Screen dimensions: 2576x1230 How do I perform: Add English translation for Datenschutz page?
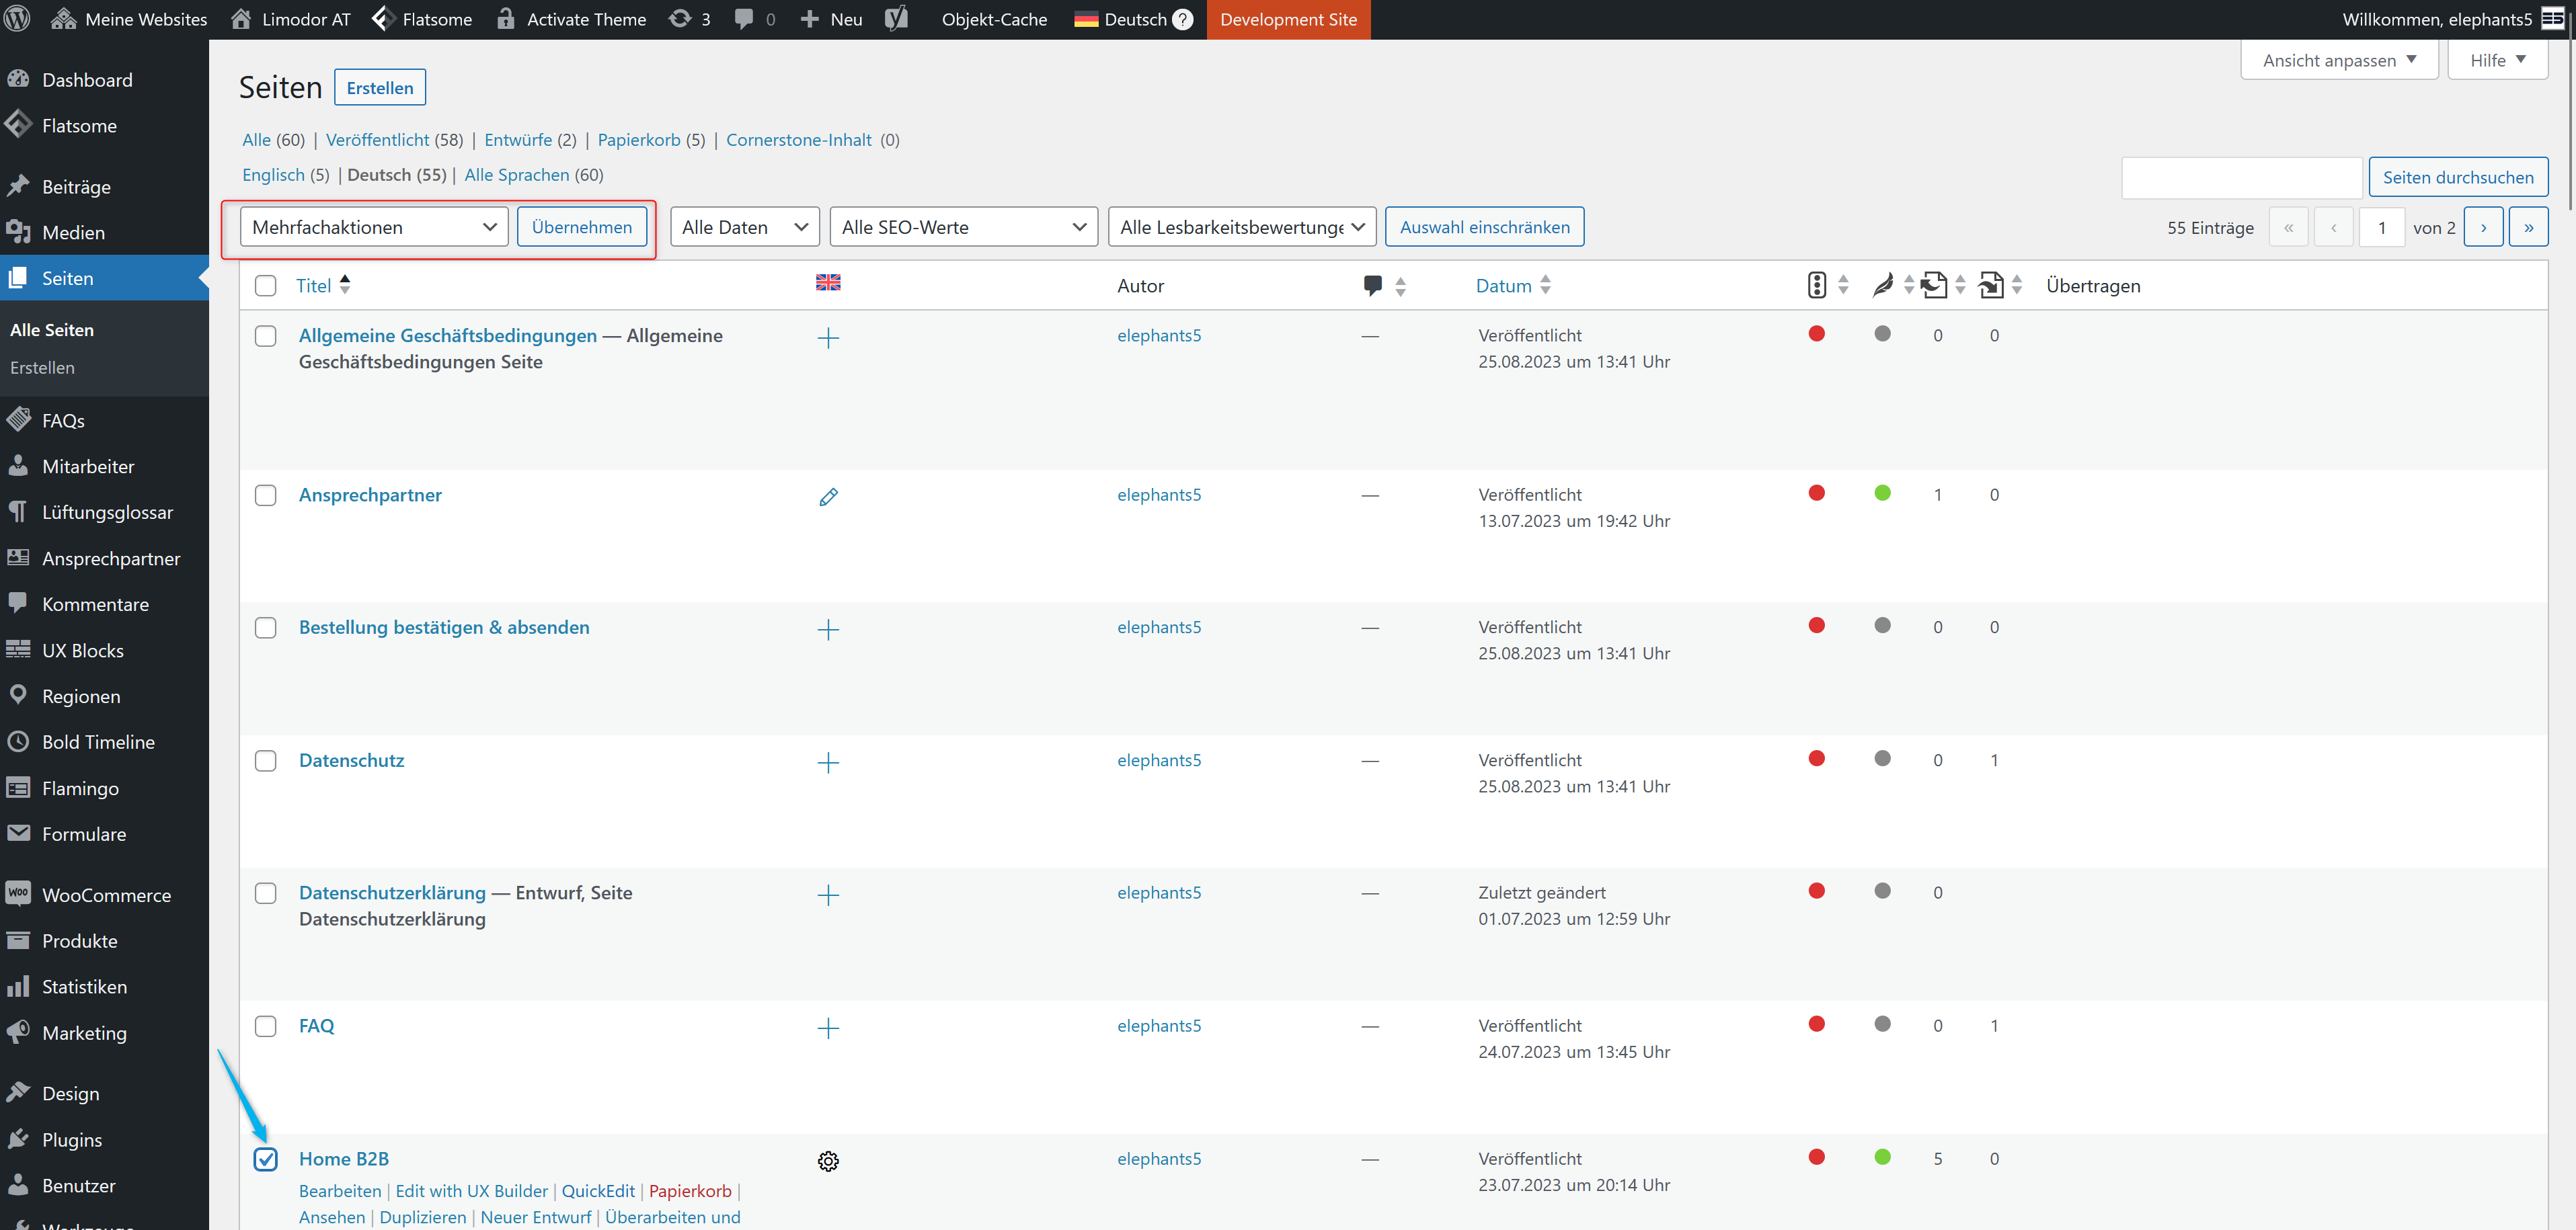[x=828, y=762]
